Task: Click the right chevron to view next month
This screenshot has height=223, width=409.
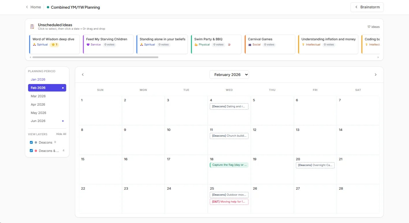Action: pyautogui.click(x=375, y=75)
